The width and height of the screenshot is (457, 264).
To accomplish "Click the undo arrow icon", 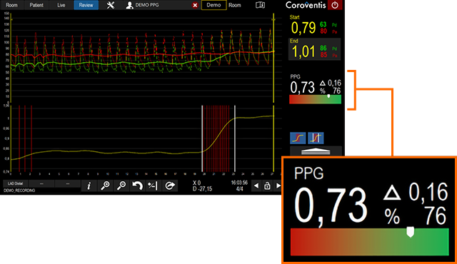I will [x=137, y=186].
